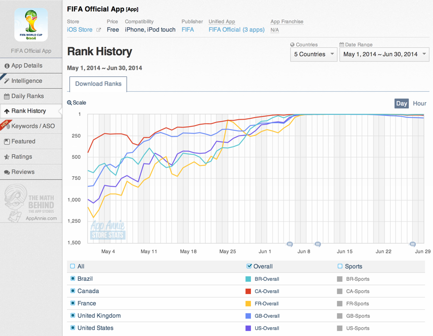The height and width of the screenshot is (336, 433).
Task: Click the Ratings star icon
Action: pyautogui.click(x=7, y=157)
